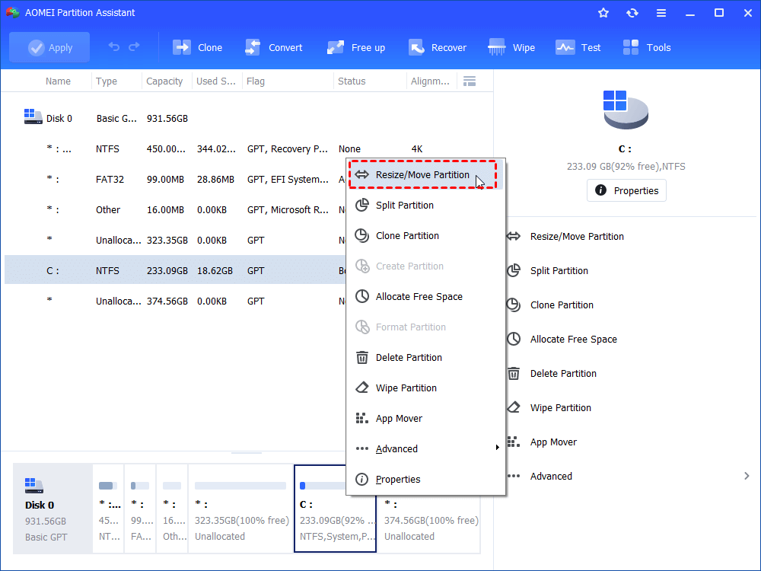Select Resize/Move Partition from the context menu
Screen dimensions: 761x571
(x=424, y=174)
